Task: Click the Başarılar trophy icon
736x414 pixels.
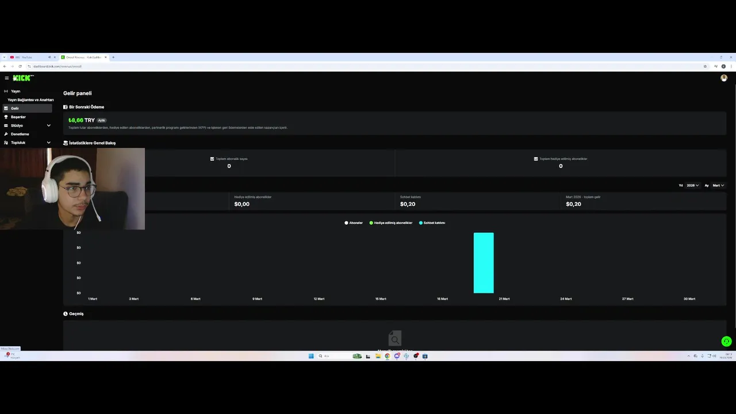Action: pyautogui.click(x=6, y=117)
